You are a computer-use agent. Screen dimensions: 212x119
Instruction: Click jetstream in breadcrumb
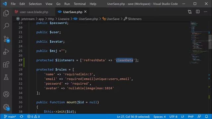[x=28, y=19]
